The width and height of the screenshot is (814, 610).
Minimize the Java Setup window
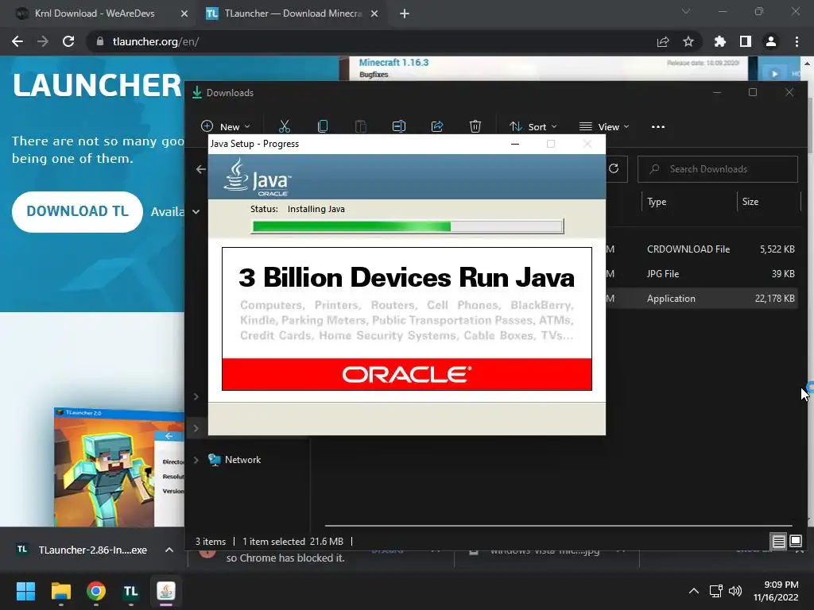point(515,144)
